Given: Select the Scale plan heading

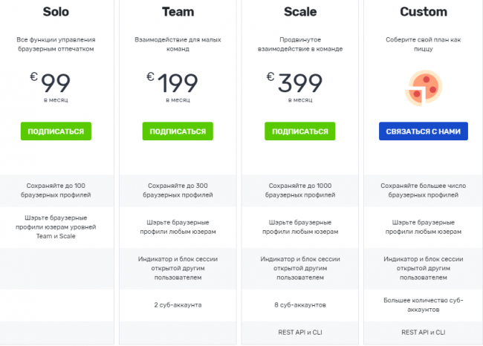Looking at the screenshot, I should point(300,12).
